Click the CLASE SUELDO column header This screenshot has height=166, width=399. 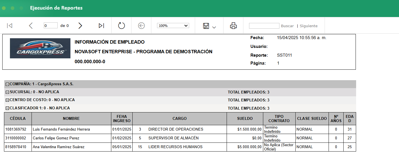(312, 118)
